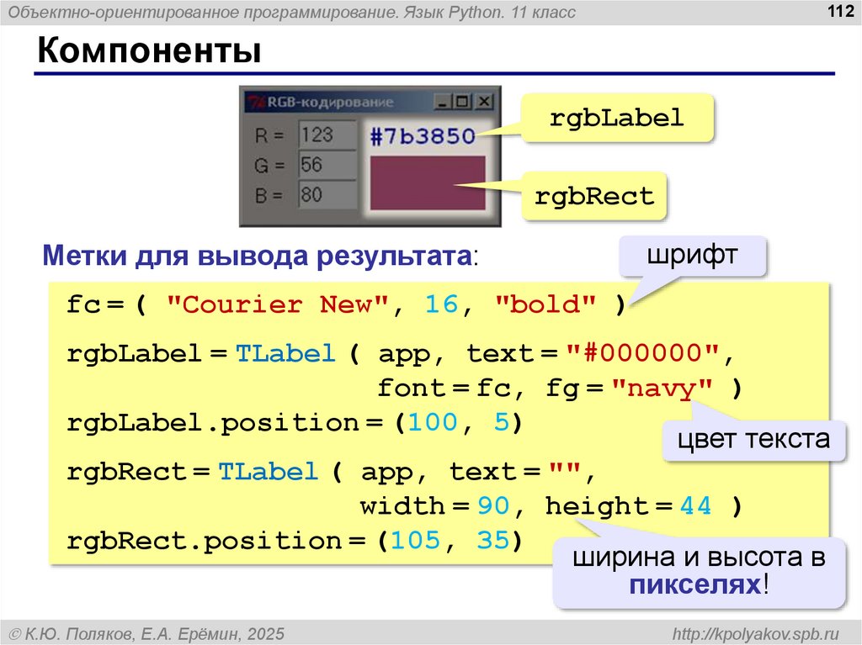Screen dimensions: 862x645
Task: Click the rgbLabel callout bubble
Action: pos(617,119)
